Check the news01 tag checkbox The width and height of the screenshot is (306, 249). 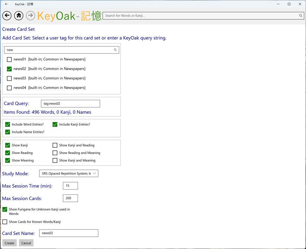point(9,59)
